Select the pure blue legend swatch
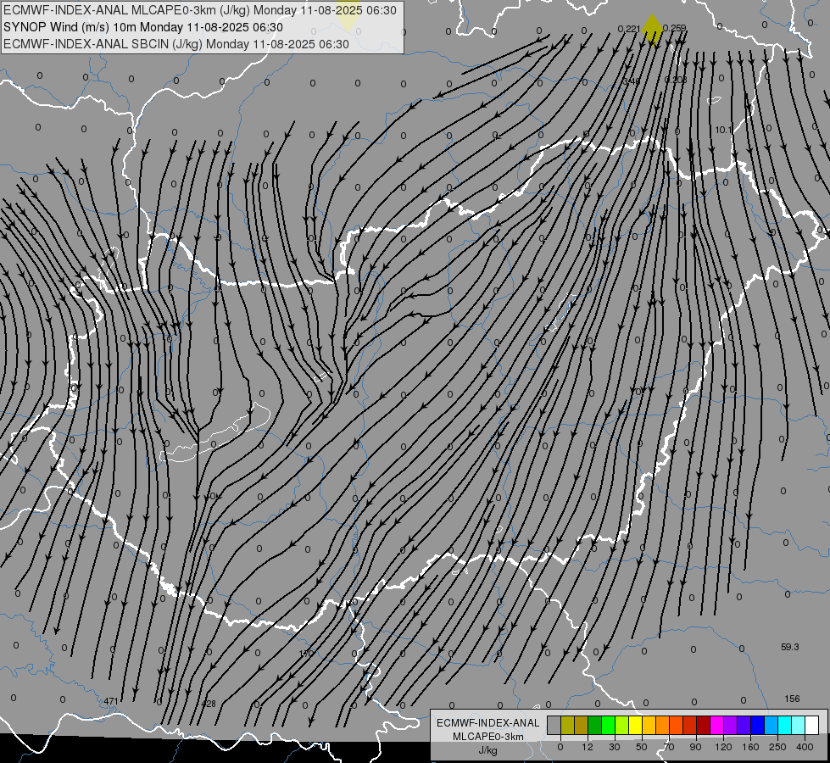Image resolution: width=830 pixels, height=763 pixels. [x=758, y=725]
